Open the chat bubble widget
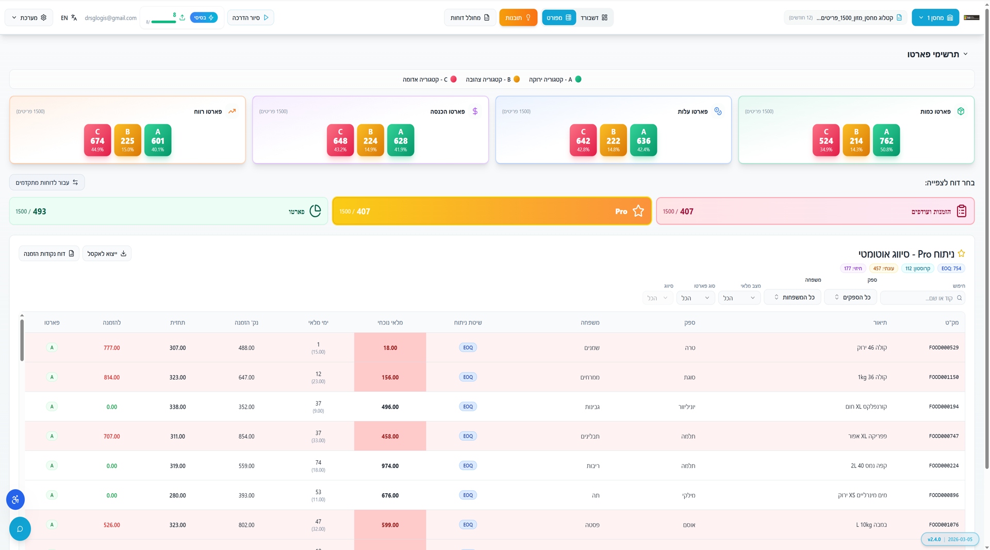 (x=20, y=529)
